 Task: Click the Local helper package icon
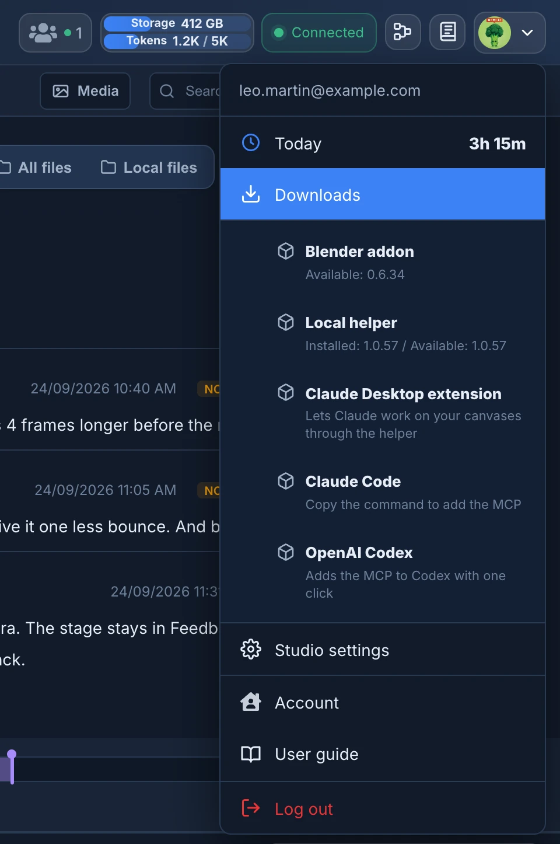coord(286,322)
